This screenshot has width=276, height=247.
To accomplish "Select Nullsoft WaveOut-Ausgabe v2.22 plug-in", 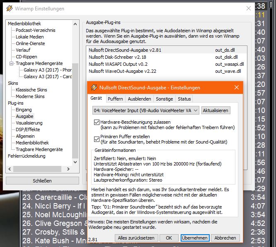I will 166,71.
